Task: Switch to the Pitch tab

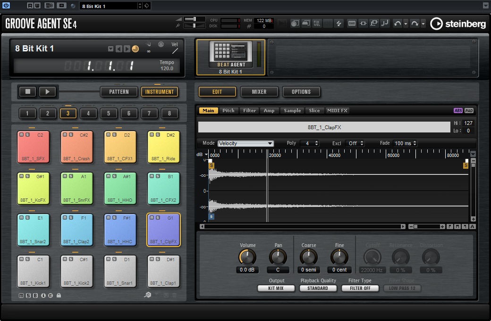Action: [229, 110]
